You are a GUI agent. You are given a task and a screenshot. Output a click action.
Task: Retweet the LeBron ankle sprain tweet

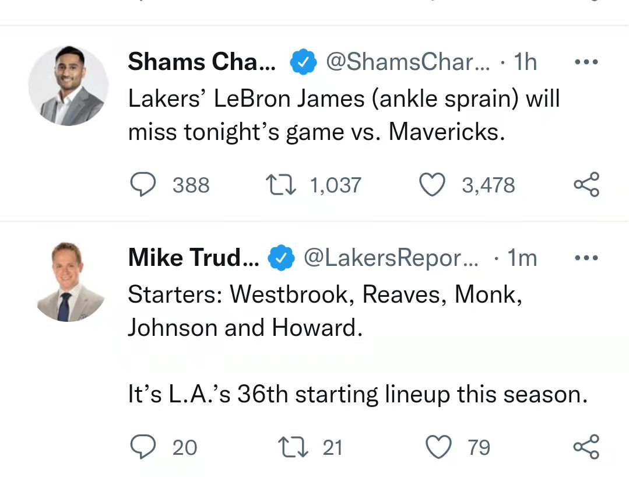click(281, 184)
